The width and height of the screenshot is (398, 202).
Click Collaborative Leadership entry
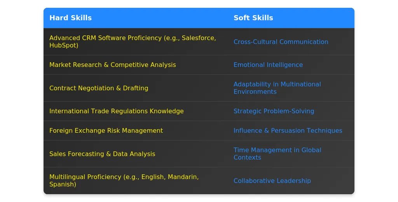point(272,181)
